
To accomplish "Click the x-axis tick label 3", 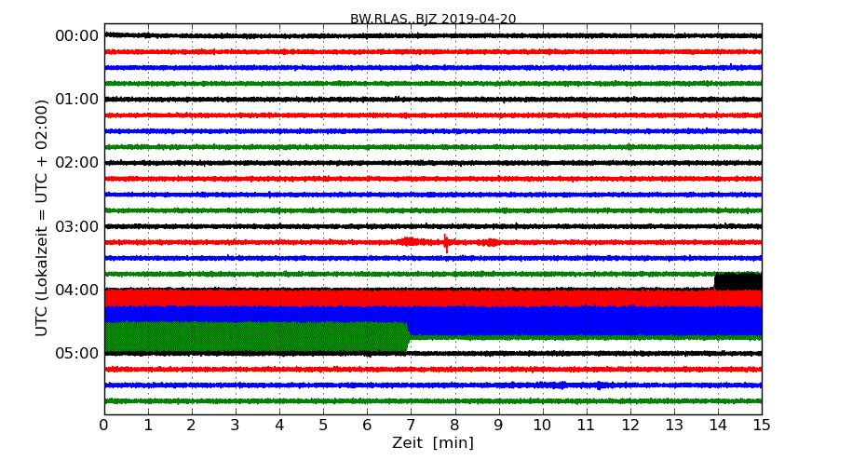I will [x=236, y=426].
